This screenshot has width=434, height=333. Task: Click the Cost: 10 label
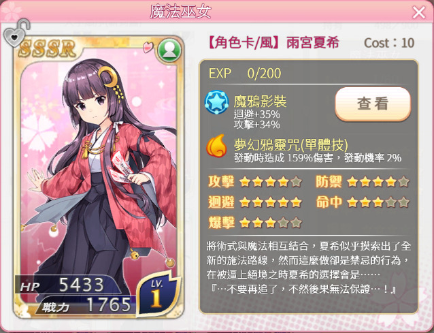pos(389,43)
